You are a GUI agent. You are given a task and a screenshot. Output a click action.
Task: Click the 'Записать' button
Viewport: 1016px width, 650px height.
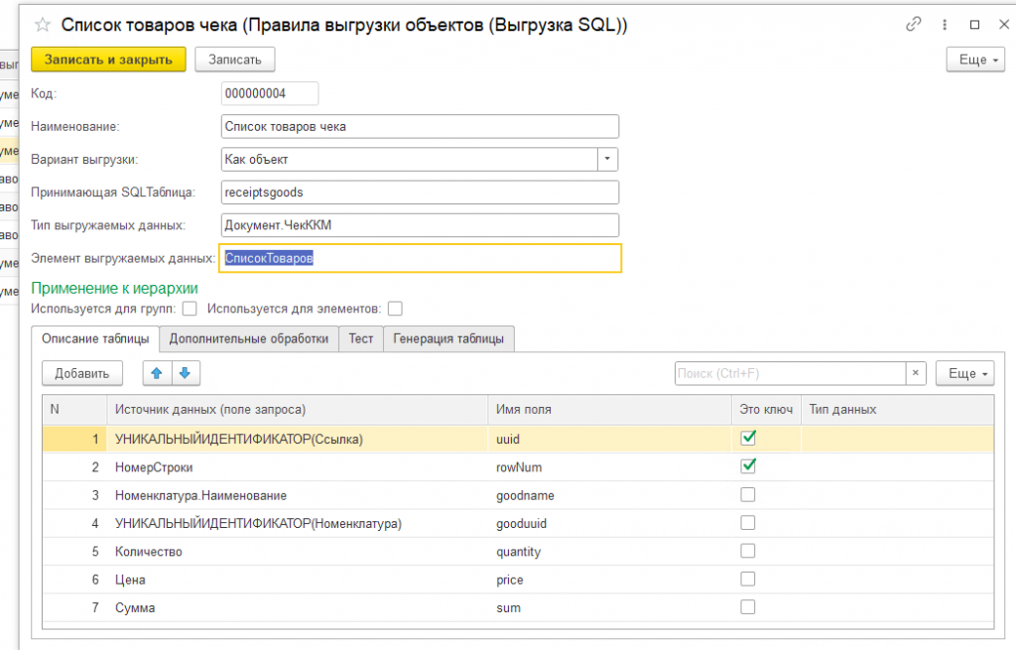click(x=234, y=60)
